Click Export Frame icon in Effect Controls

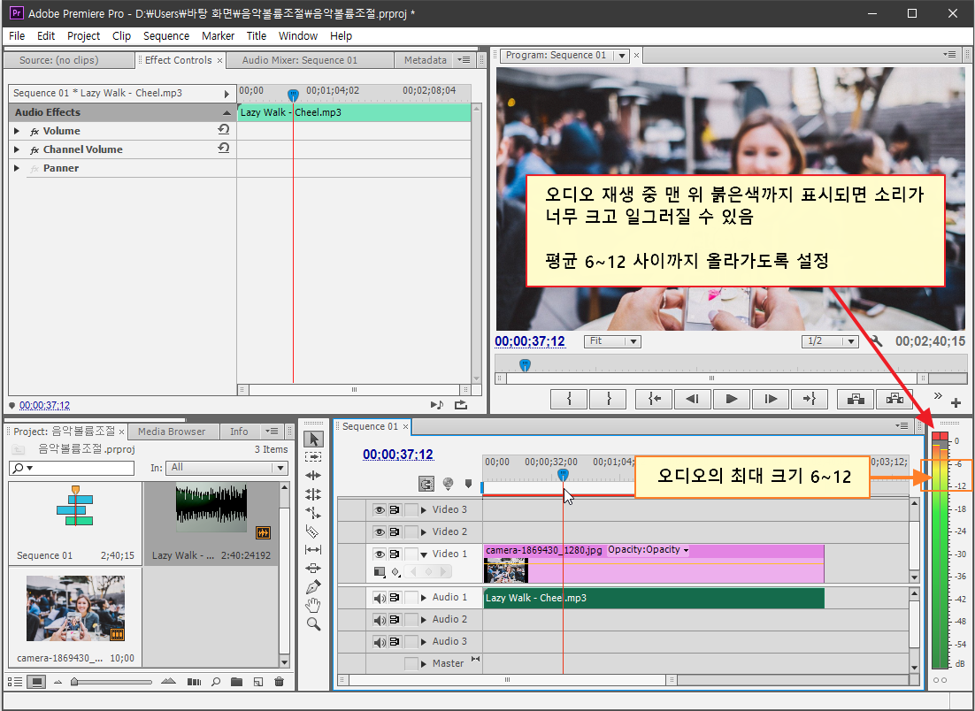[x=461, y=405]
